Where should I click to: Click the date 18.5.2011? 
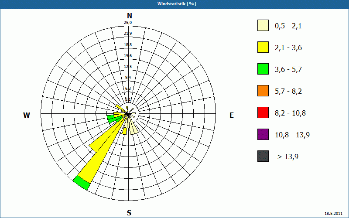333,214
